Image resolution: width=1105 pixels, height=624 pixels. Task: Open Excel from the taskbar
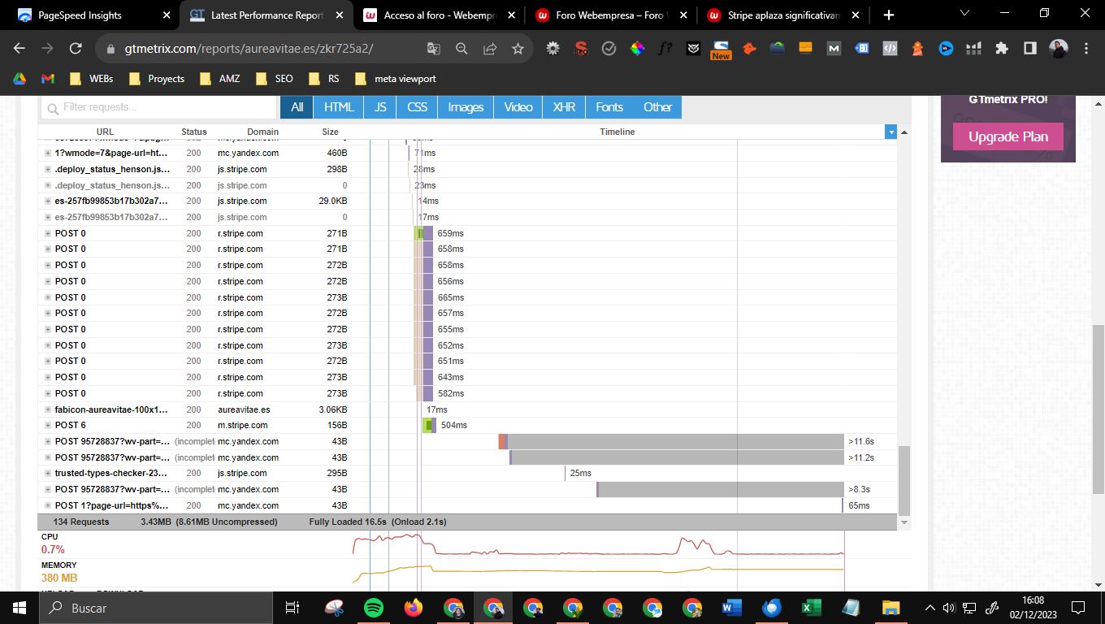coord(812,607)
